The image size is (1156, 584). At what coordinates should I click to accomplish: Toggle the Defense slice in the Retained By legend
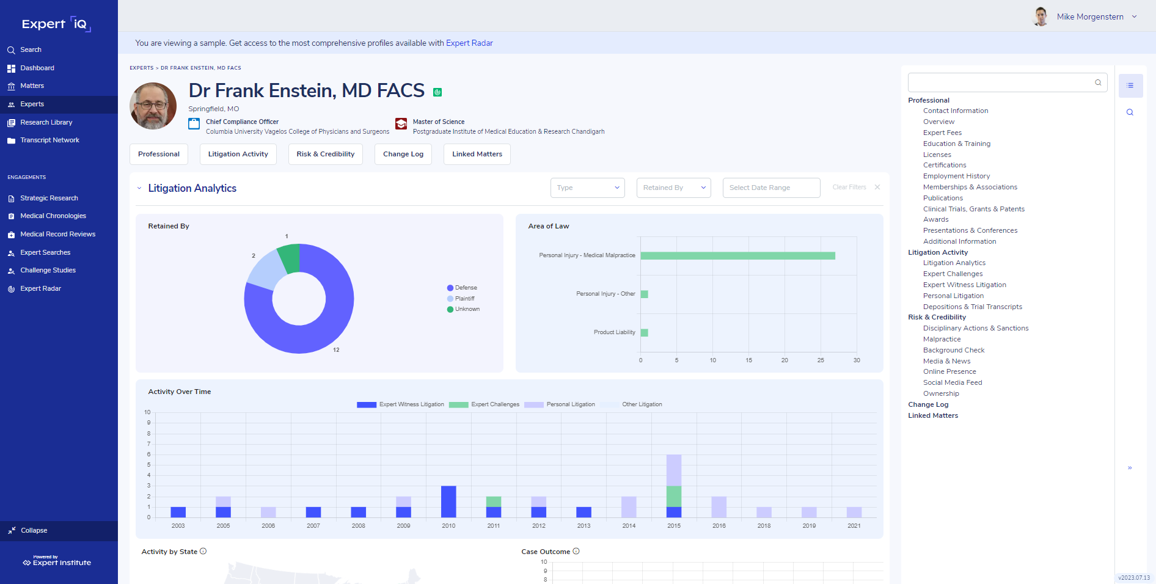pyautogui.click(x=463, y=287)
